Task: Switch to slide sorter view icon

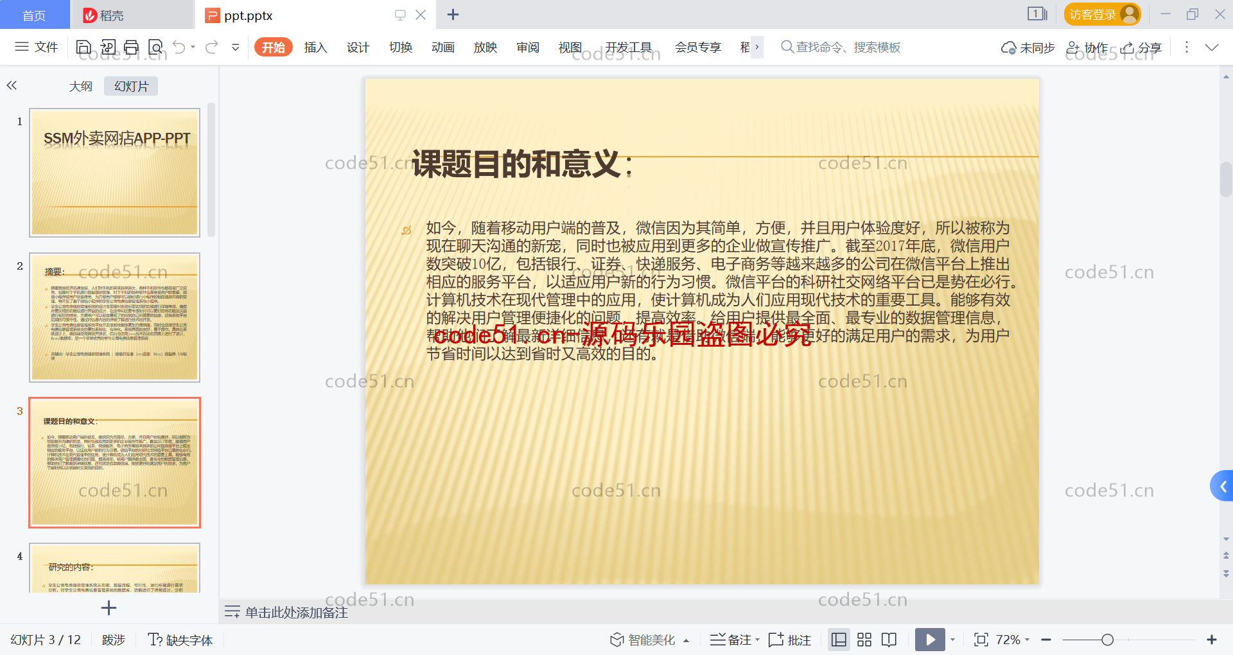Action: 864,640
